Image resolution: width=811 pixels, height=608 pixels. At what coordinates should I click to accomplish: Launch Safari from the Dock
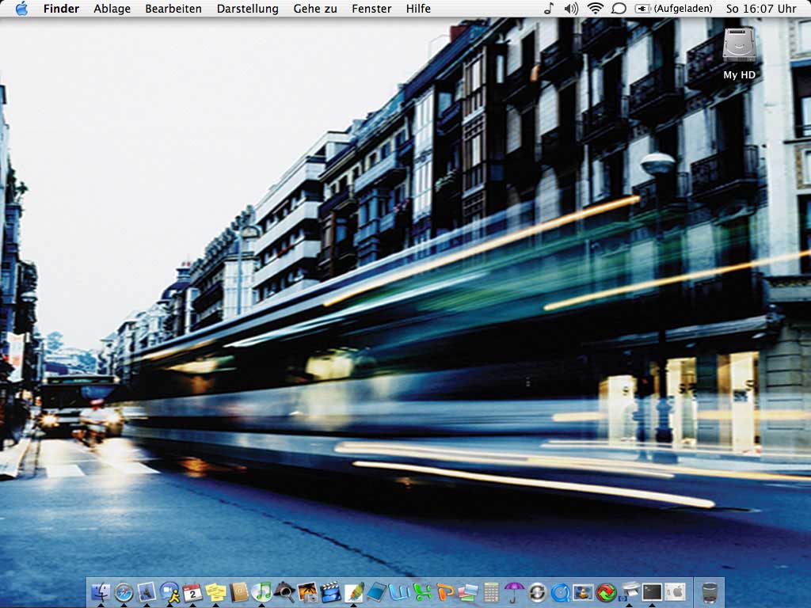point(124,592)
